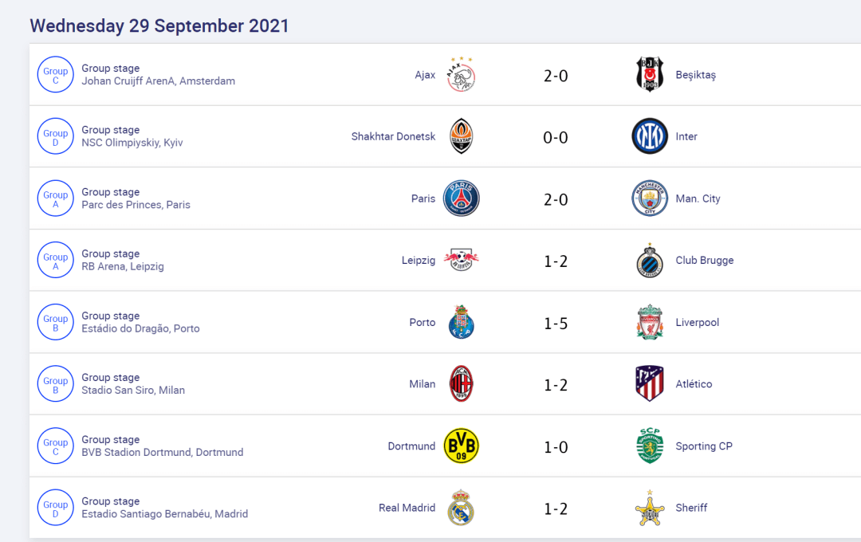
Task: Click the Sheriff star crest
Action: point(650,508)
